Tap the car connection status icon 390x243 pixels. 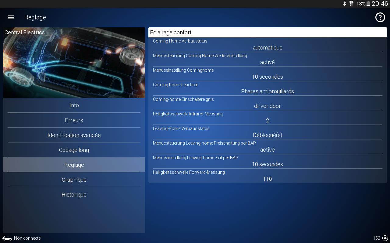pyautogui.click(x=7, y=238)
